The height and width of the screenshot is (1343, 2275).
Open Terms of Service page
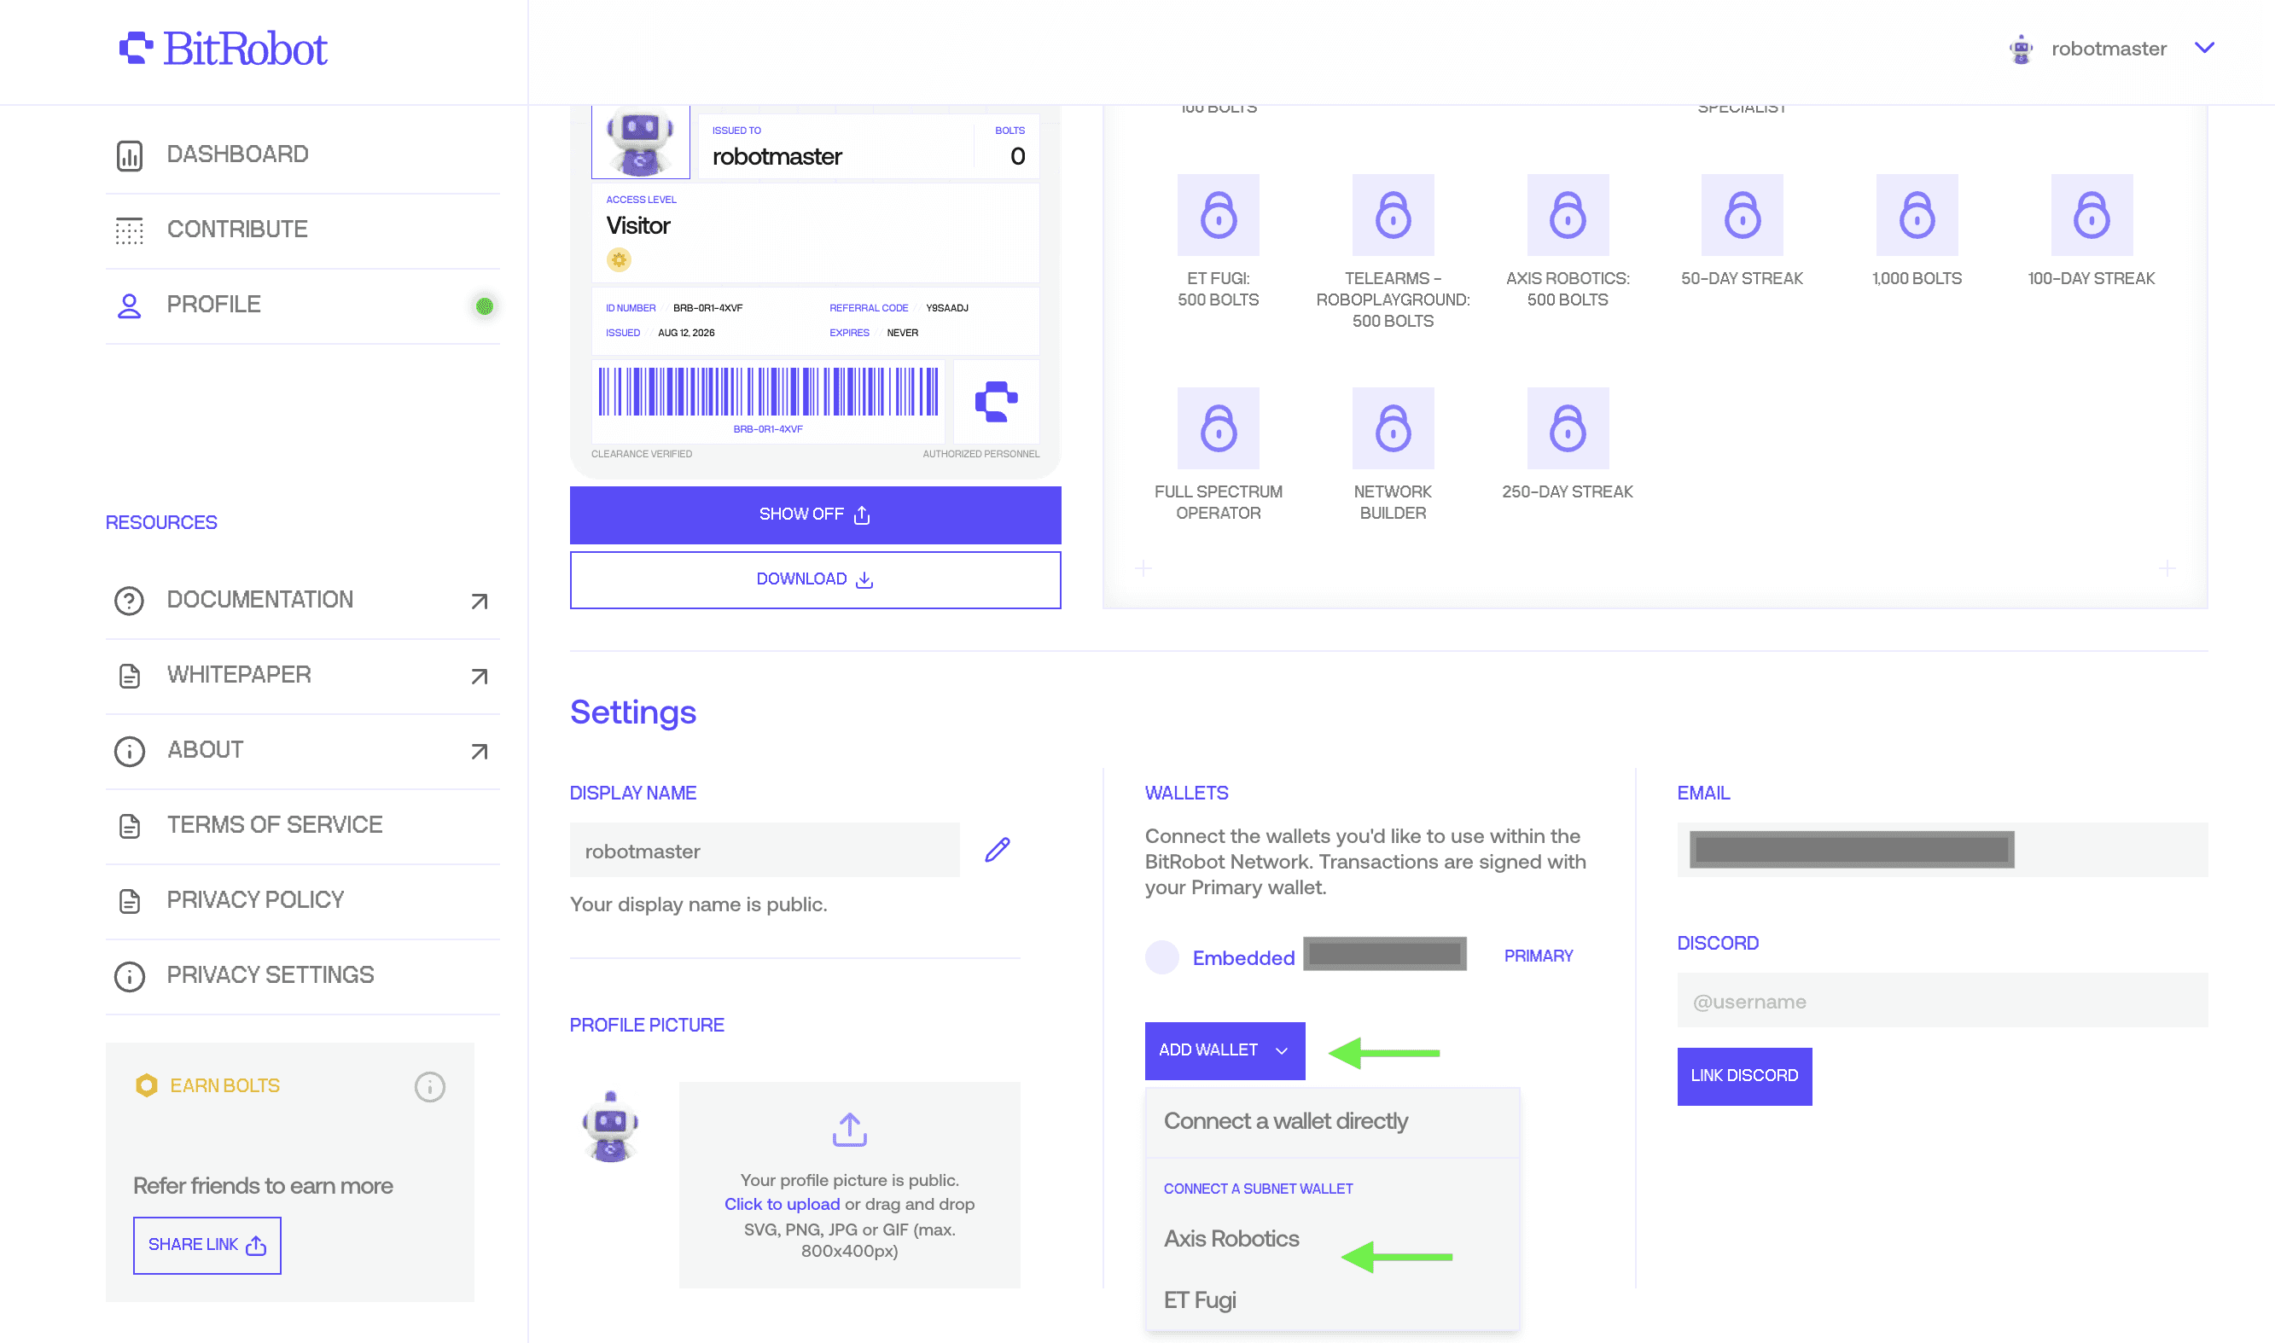pos(302,825)
